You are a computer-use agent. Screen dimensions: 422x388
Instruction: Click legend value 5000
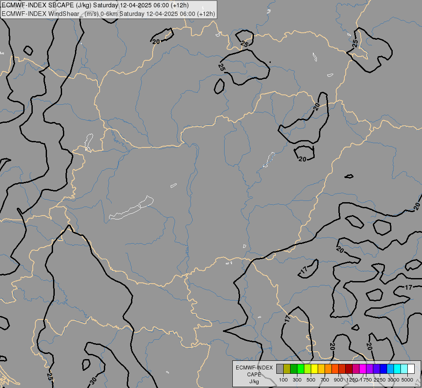[407, 380]
